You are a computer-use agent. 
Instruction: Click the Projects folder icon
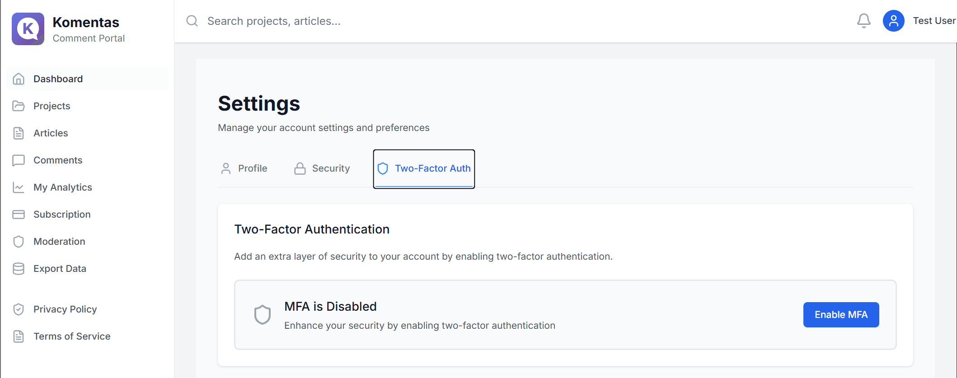tap(19, 106)
